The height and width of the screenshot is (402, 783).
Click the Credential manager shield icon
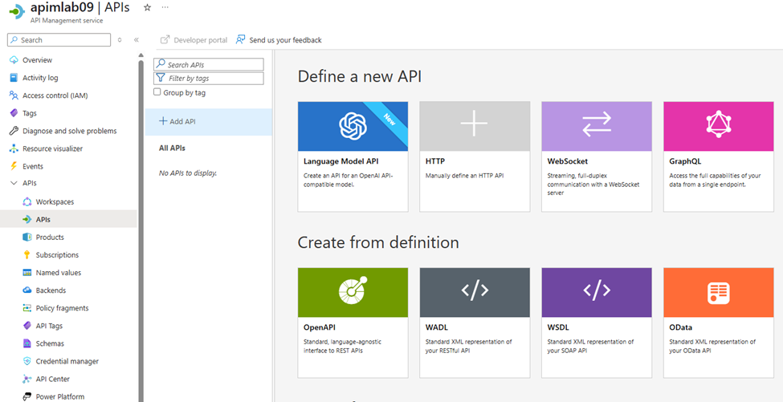coord(27,361)
